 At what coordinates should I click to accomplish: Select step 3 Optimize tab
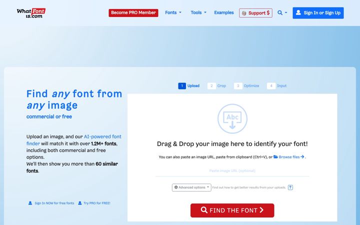pyautogui.click(x=246, y=86)
